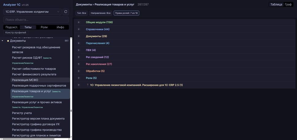
Task: Select Регистратор графика производства
Action: 40,130
